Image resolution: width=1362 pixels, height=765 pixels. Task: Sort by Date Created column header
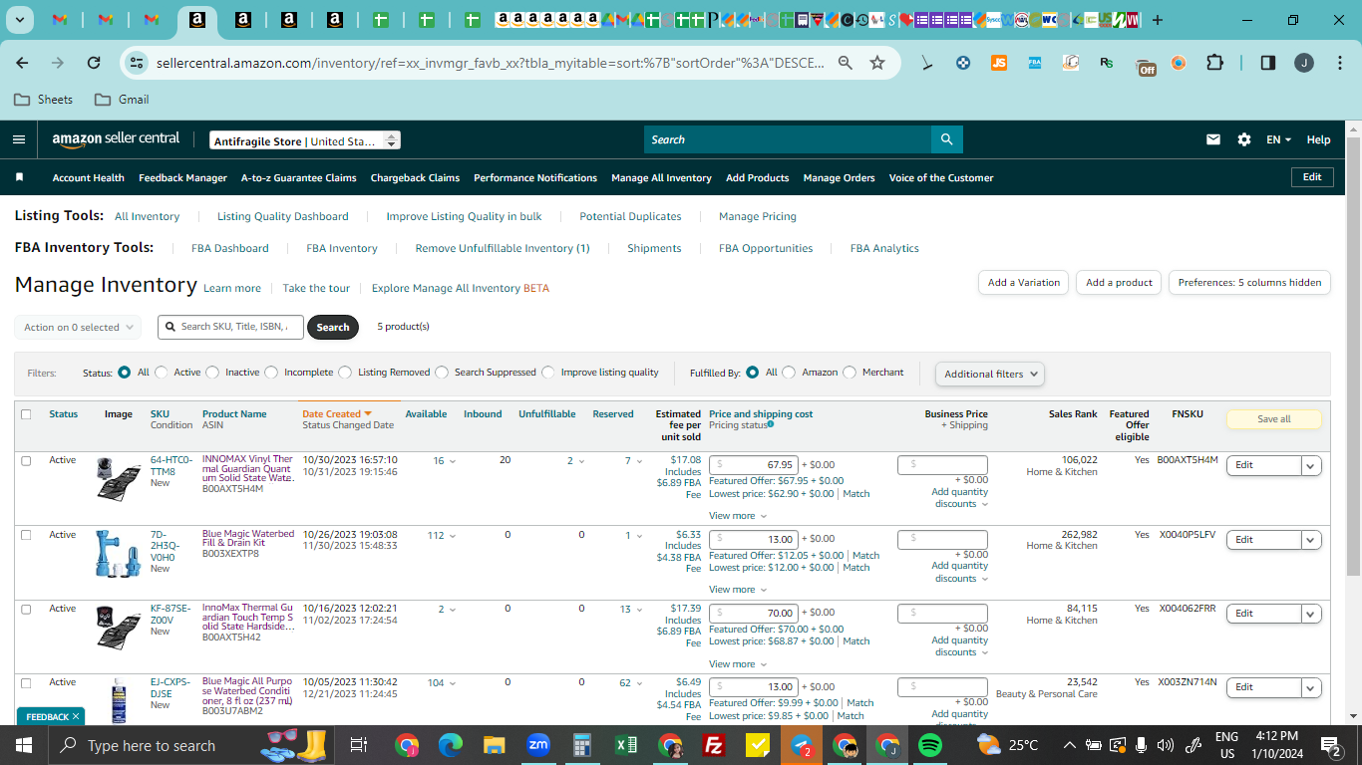point(336,413)
